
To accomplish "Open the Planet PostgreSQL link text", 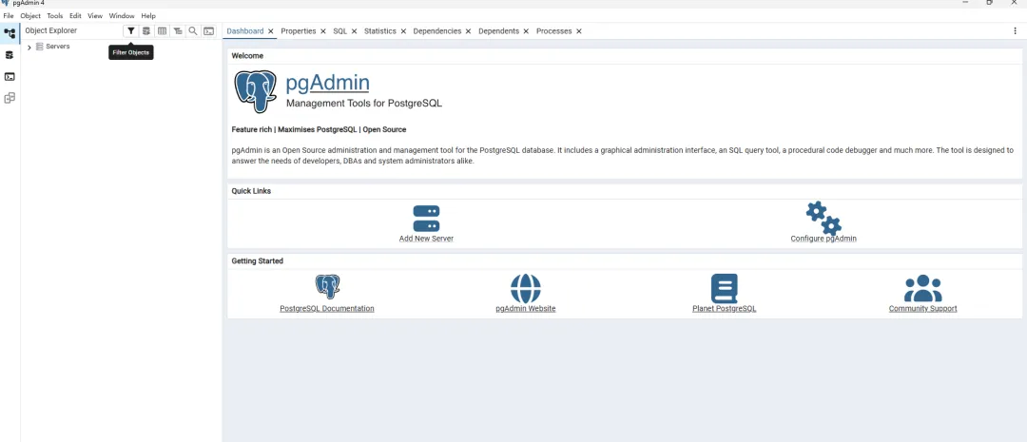I will click(x=725, y=308).
